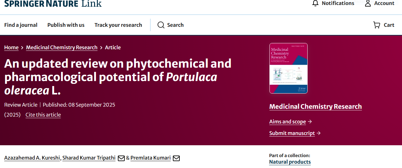
Task: Open the Account user icon
Action: point(368,3)
